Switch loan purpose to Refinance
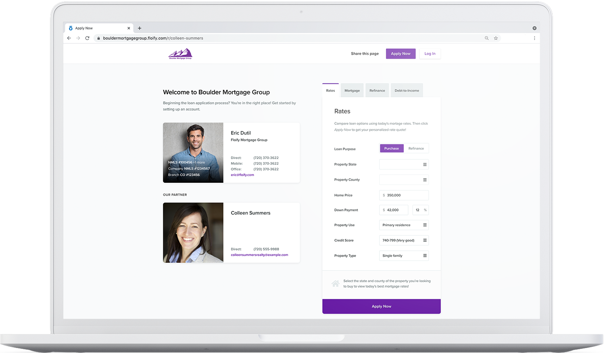Viewport: 605px width, 353px height. coord(416,148)
